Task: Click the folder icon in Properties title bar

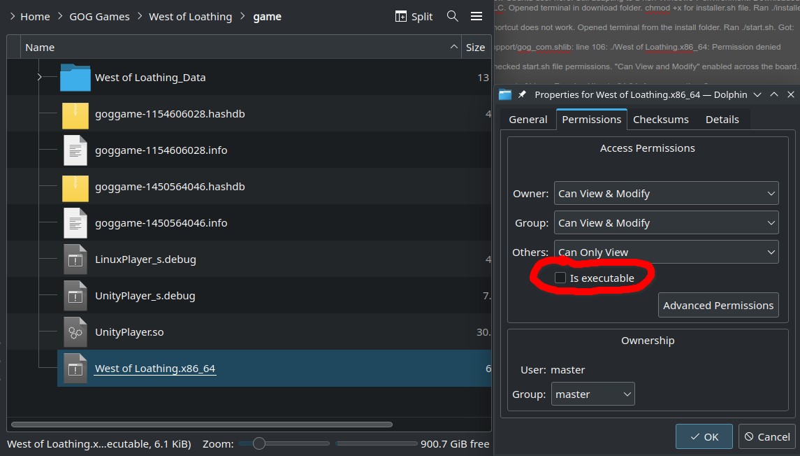Action: coord(505,94)
